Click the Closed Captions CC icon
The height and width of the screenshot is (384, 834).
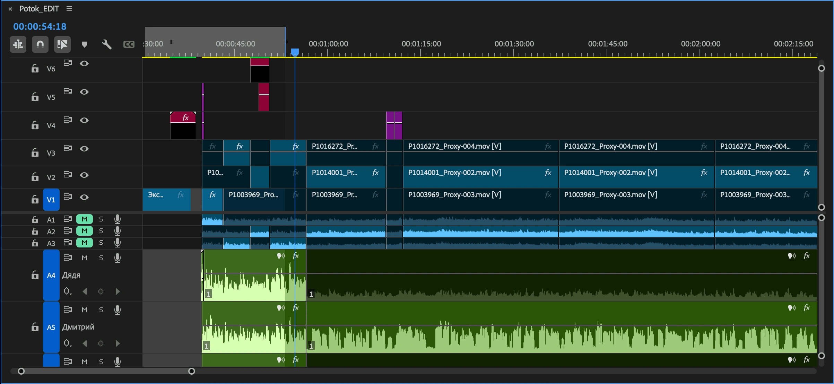pyautogui.click(x=129, y=44)
